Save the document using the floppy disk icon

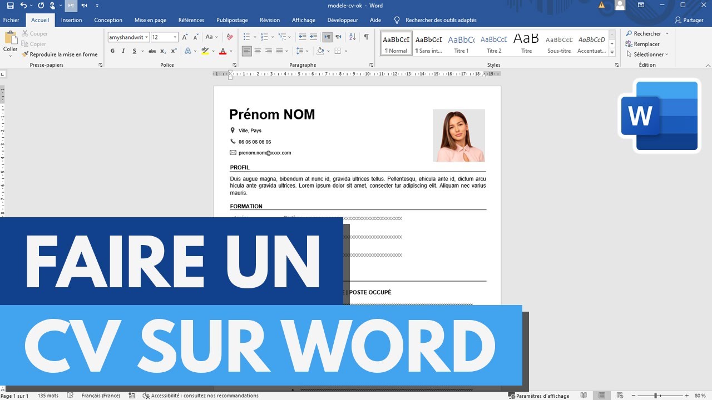10,6
